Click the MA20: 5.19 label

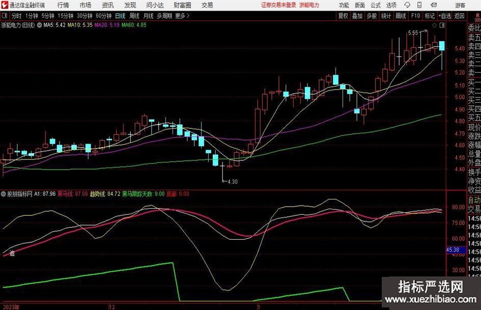107,25
